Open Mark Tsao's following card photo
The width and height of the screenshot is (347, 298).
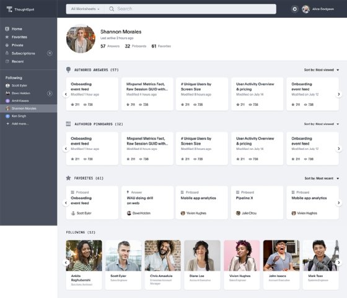(x=321, y=255)
